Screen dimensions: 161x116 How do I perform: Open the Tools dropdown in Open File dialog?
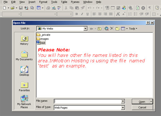pos(133,29)
